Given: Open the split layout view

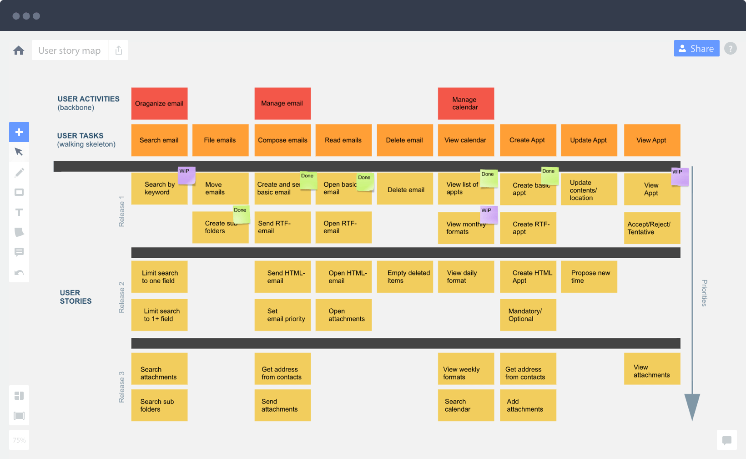Looking at the screenshot, I should (x=19, y=395).
